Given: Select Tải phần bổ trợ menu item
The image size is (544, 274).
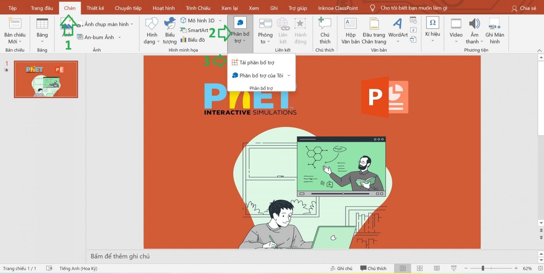Looking at the screenshot, I should pyautogui.click(x=256, y=63).
